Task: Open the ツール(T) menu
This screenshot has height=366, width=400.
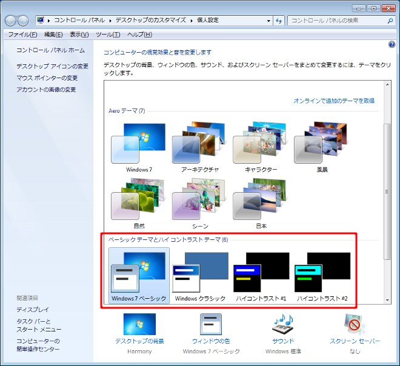Action: point(108,35)
